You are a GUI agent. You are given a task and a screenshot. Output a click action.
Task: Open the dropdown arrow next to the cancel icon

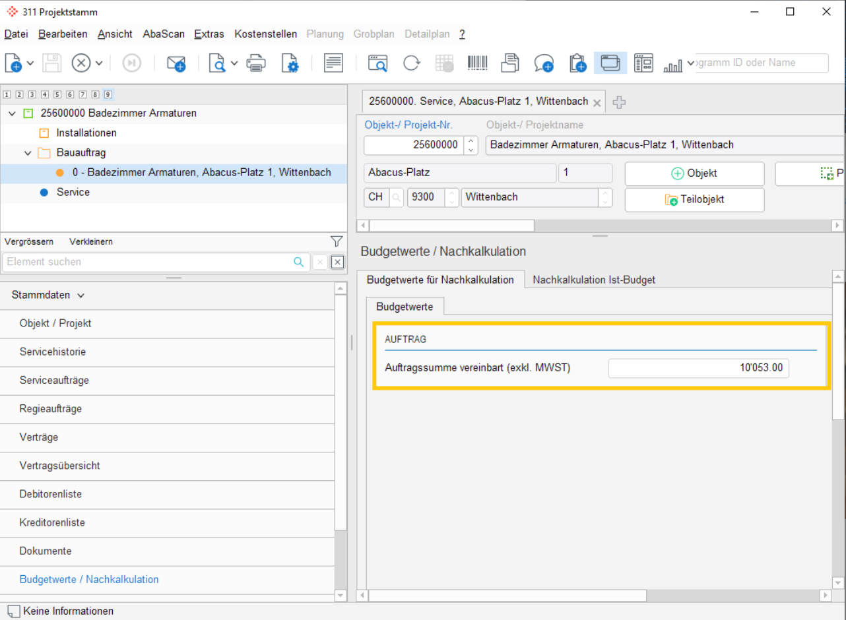[99, 63]
